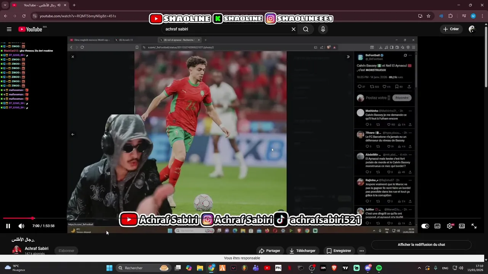The width and height of the screenshot is (488, 274).
Task: Open File Explorer from taskbar
Action: pyautogui.click(x=200, y=268)
